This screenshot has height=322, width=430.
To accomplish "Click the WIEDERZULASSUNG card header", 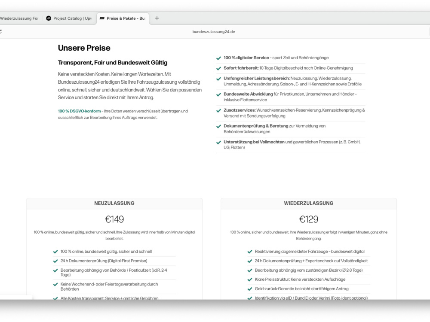I will [x=308, y=204].
